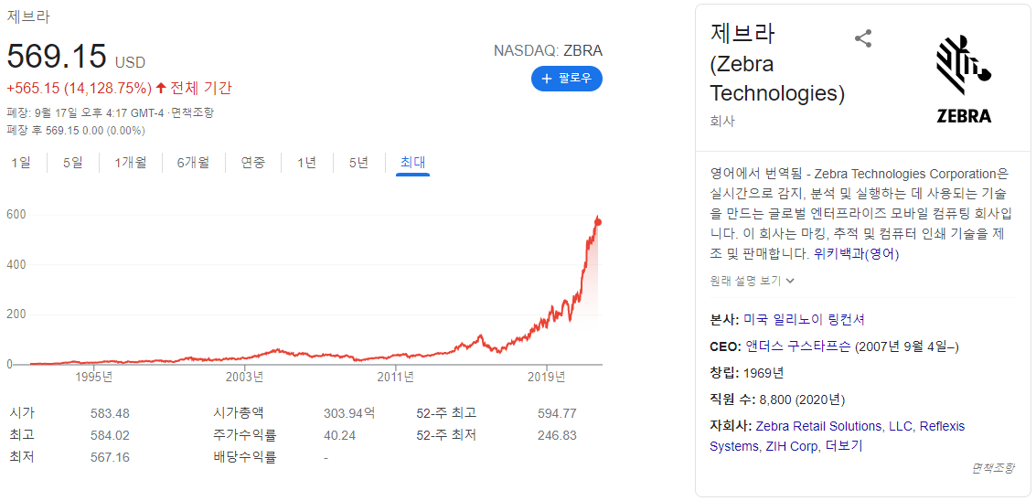
Task: Click the NASDAQ: ZBRA ticker label
Action: click(x=548, y=51)
